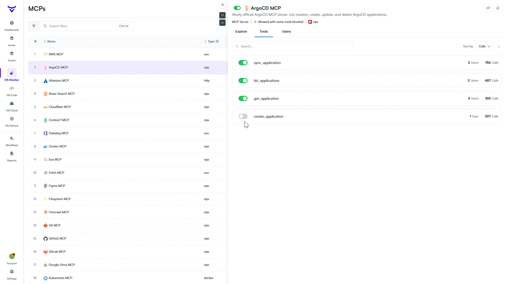Copy link to ArgoCD MCP
Viewport: 506px width, 284px height.
(x=488, y=8)
